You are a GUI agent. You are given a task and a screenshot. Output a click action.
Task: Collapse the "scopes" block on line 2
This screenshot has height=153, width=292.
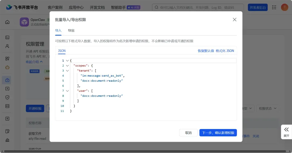(x=67, y=66)
